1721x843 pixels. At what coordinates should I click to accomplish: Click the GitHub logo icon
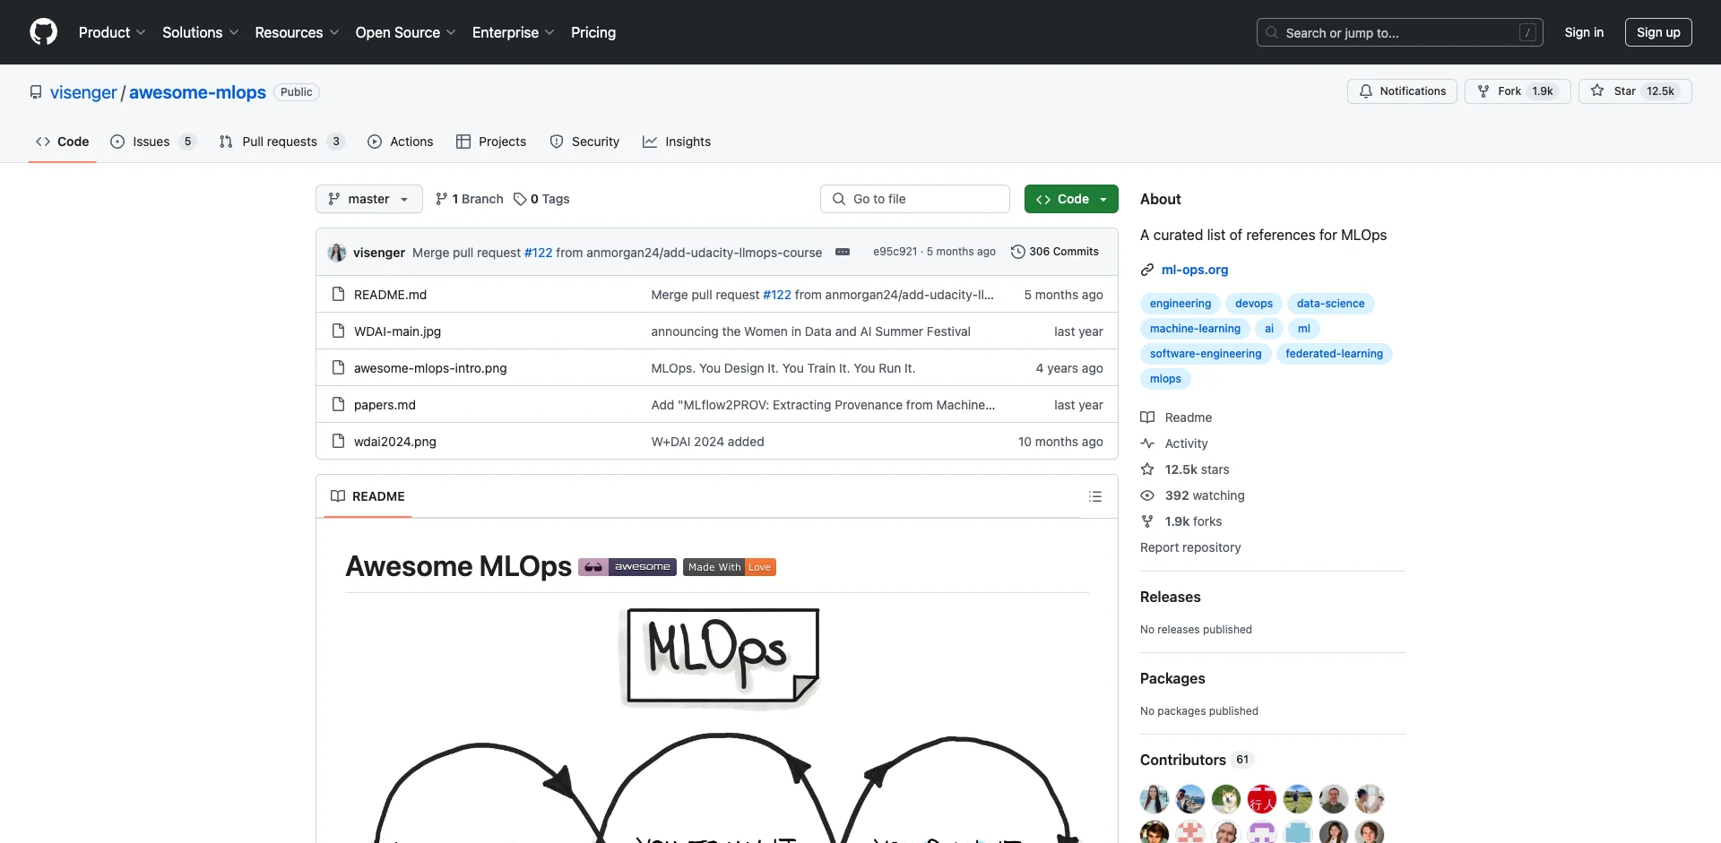click(x=43, y=32)
